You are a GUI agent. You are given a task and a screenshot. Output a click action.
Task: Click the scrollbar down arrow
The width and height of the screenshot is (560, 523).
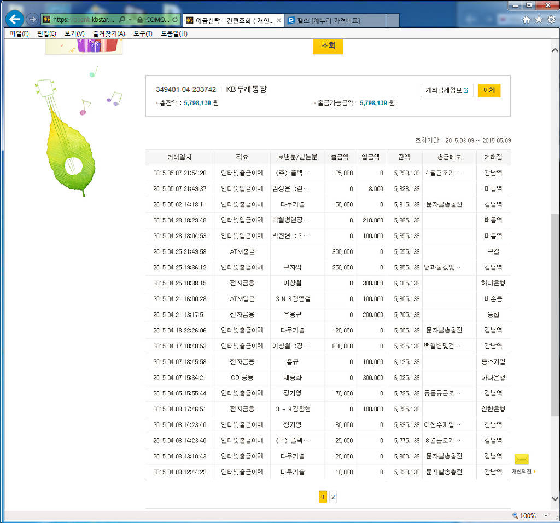tap(555, 499)
